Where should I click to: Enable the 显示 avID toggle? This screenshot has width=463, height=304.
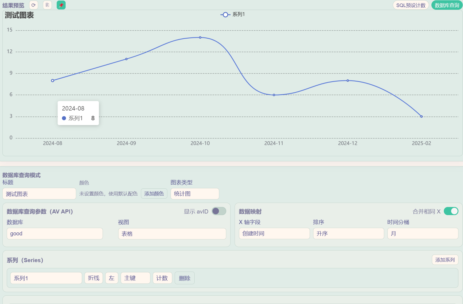coord(219,211)
